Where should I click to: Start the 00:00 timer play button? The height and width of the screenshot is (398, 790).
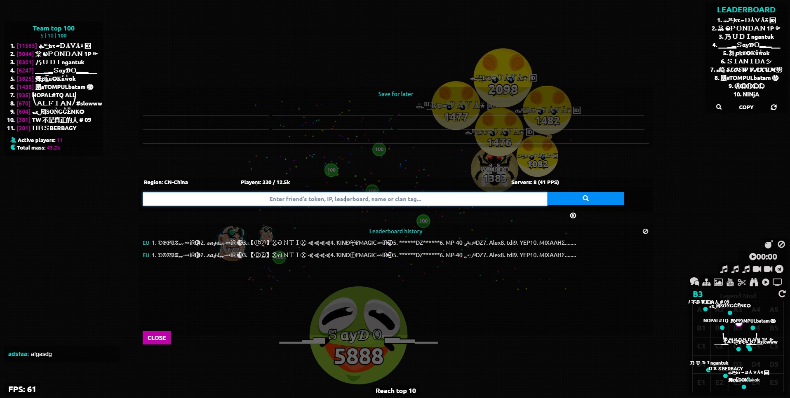coord(753,257)
